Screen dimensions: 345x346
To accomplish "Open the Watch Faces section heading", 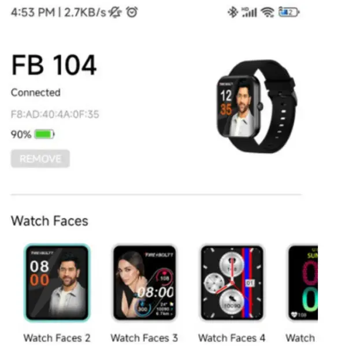I will (50, 221).
